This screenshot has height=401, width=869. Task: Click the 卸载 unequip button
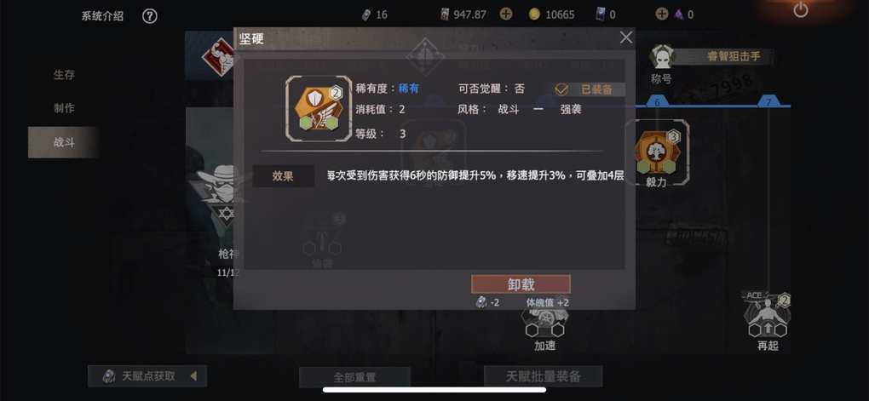[x=521, y=284]
